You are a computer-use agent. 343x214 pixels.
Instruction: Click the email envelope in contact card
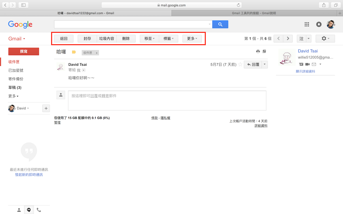coord(314,64)
